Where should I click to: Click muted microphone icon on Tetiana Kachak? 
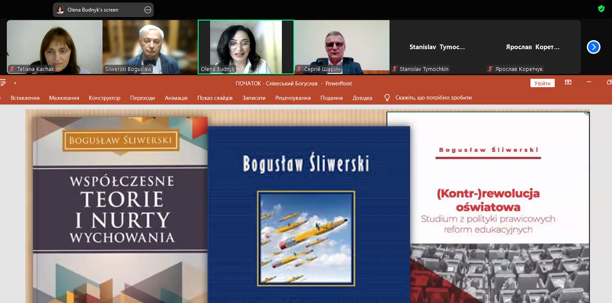[12, 69]
